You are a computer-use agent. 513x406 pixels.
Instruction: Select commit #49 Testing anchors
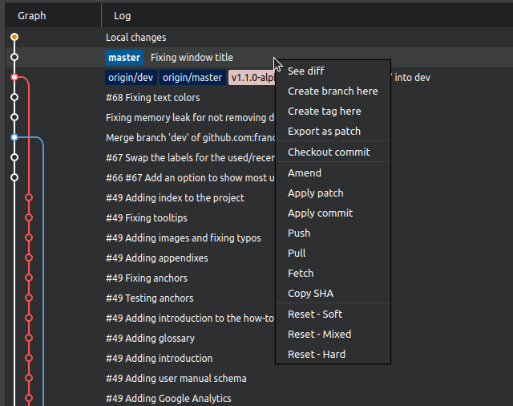(150, 298)
